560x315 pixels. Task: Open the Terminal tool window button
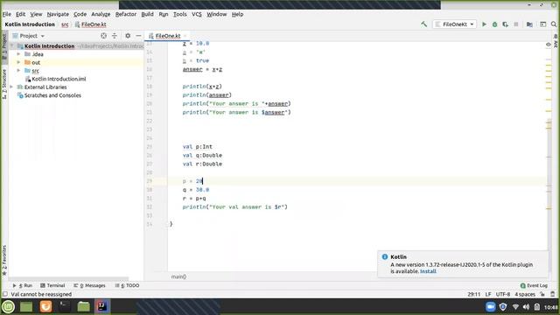(x=52, y=285)
